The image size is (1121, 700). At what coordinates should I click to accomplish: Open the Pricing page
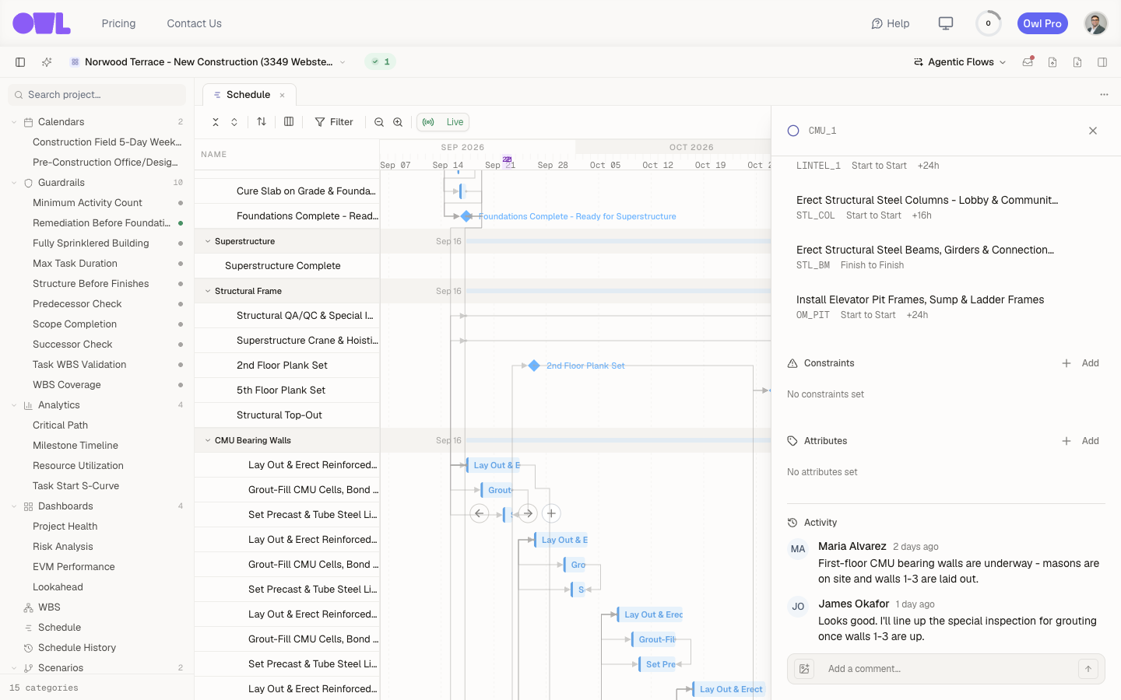coord(118,23)
